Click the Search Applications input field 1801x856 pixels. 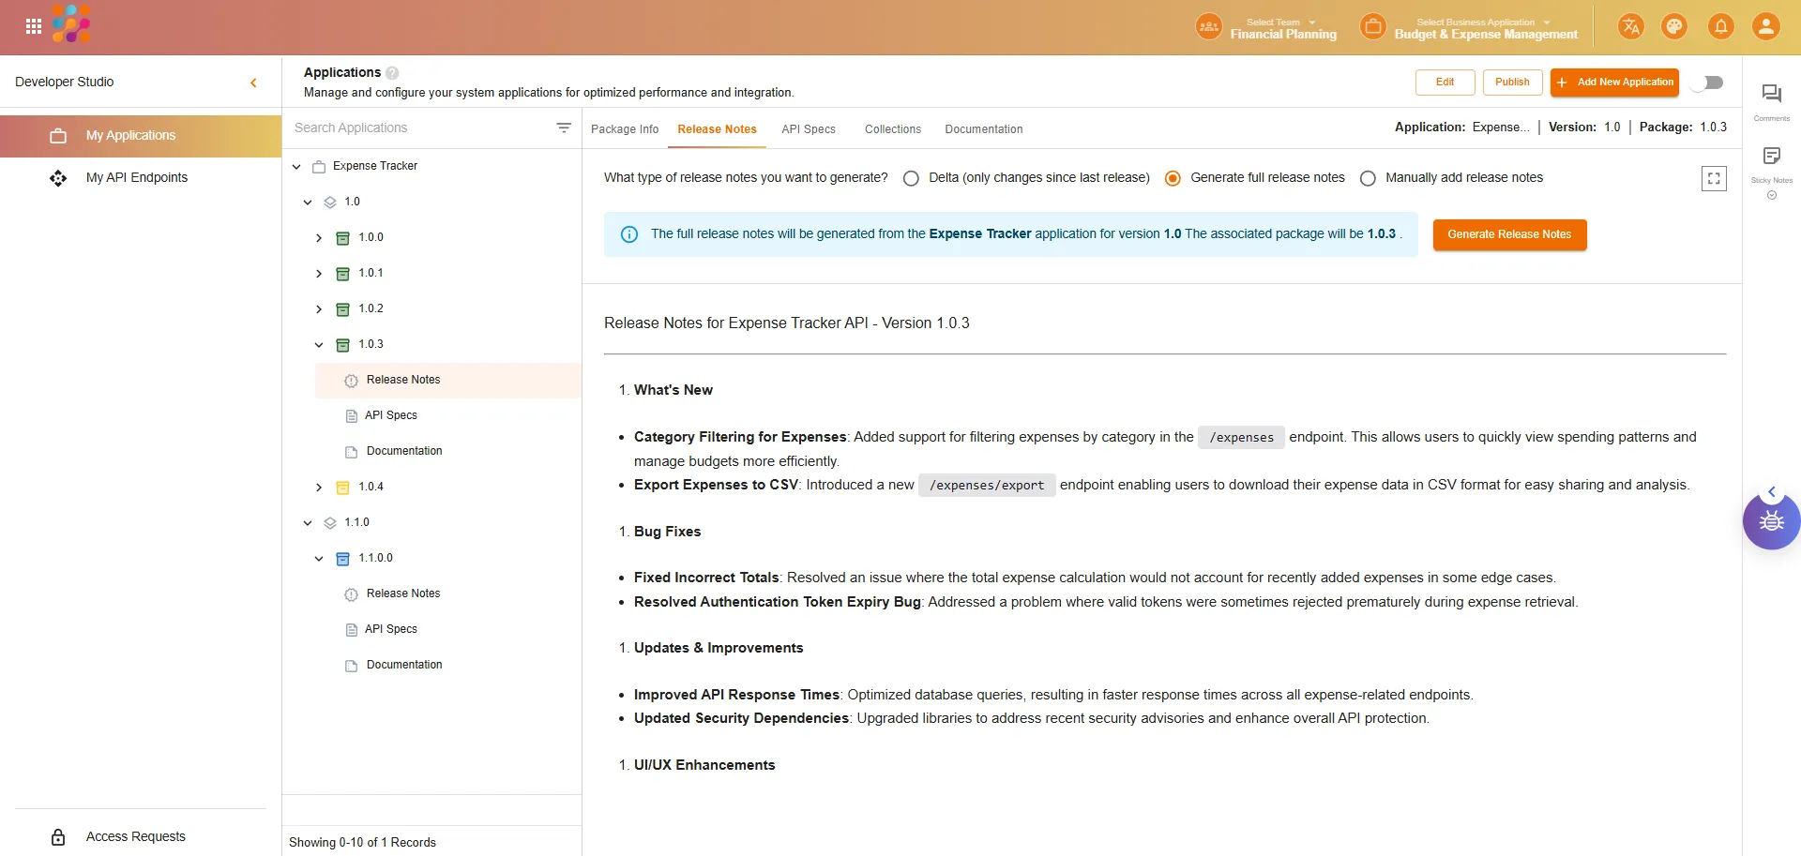pos(417,128)
